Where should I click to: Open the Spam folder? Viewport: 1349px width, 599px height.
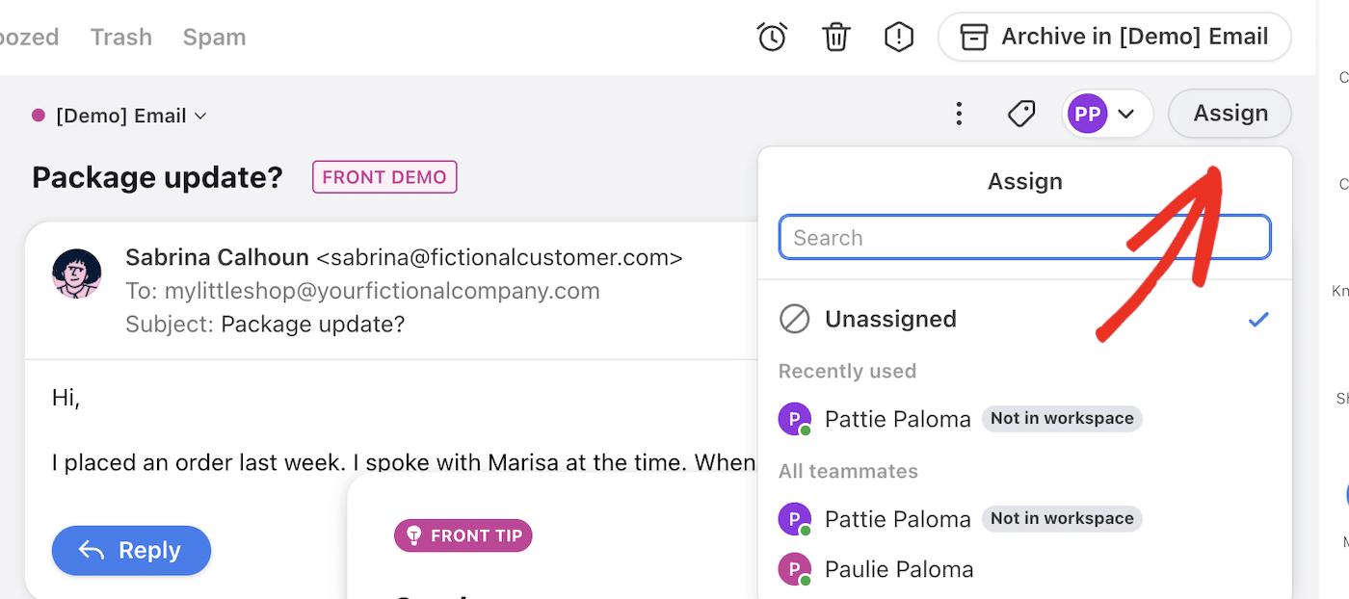[x=214, y=37]
